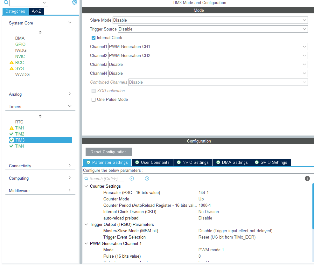314x265 pixels.
Task: Click the settings gear icon
Action: (x=75, y=3)
